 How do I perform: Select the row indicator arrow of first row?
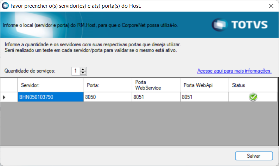(x=4, y=97)
